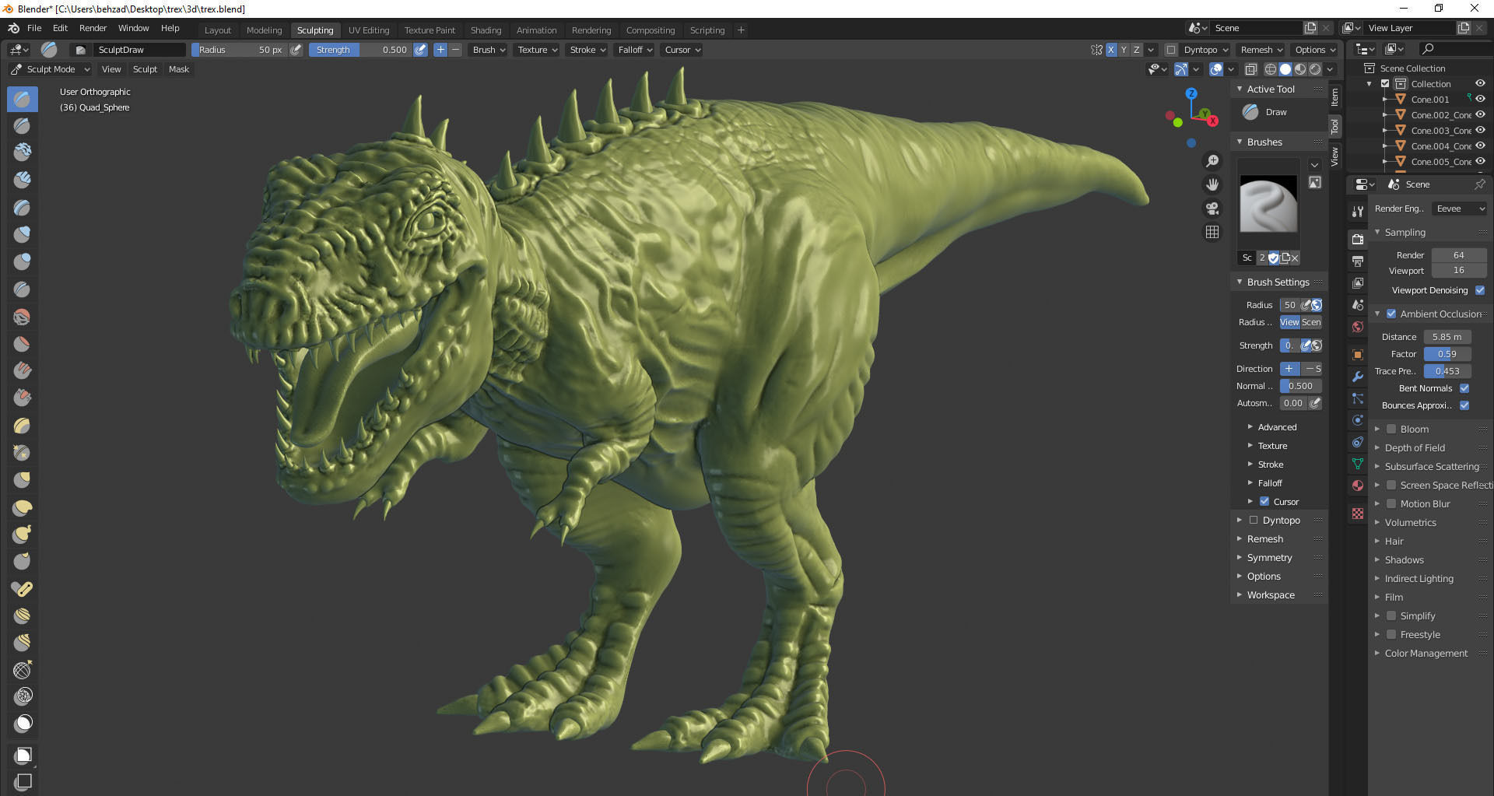Expand the Advanced brush settings section
The image size is (1494, 796).
(1276, 427)
